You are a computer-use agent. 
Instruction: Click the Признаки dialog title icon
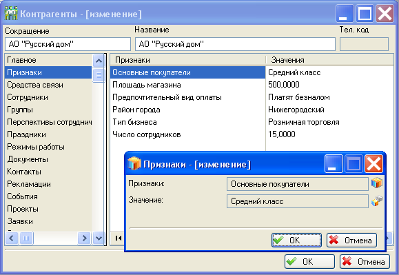click(134, 163)
